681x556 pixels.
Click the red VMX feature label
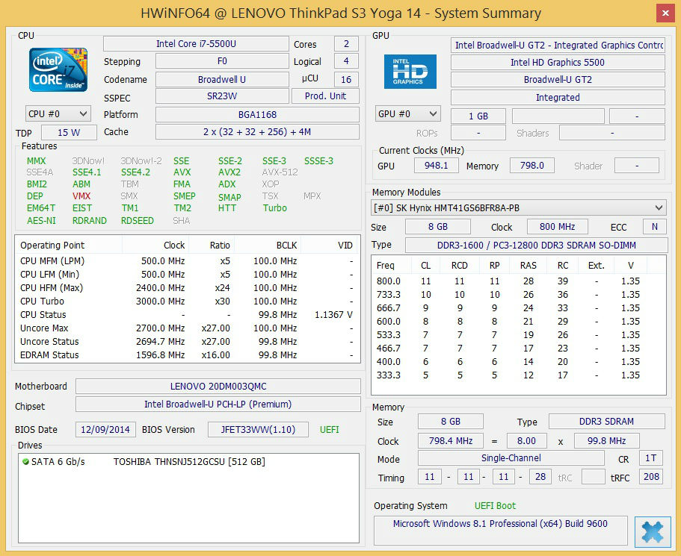pyautogui.click(x=81, y=196)
